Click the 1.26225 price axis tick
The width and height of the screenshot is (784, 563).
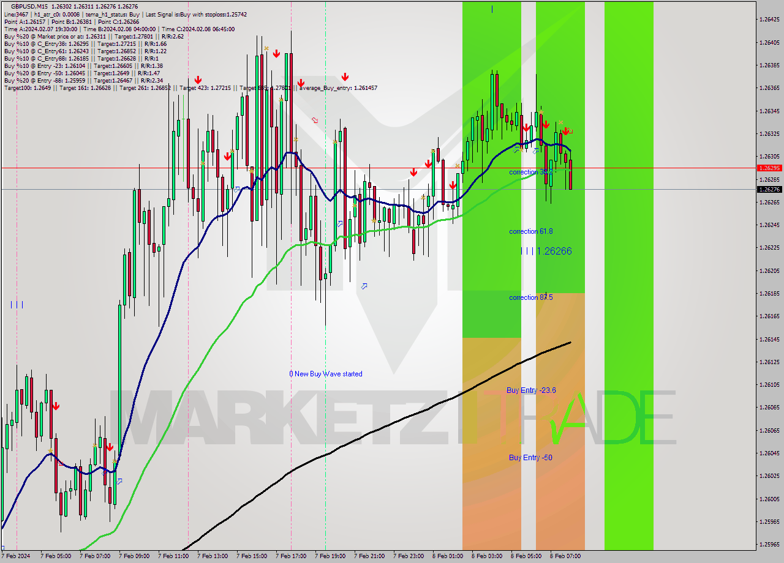click(x=769, y=248)
